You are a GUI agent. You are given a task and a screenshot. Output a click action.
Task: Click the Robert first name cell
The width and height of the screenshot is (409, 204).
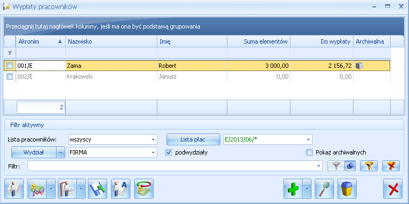pyautogui.click(x=192, y=66)
